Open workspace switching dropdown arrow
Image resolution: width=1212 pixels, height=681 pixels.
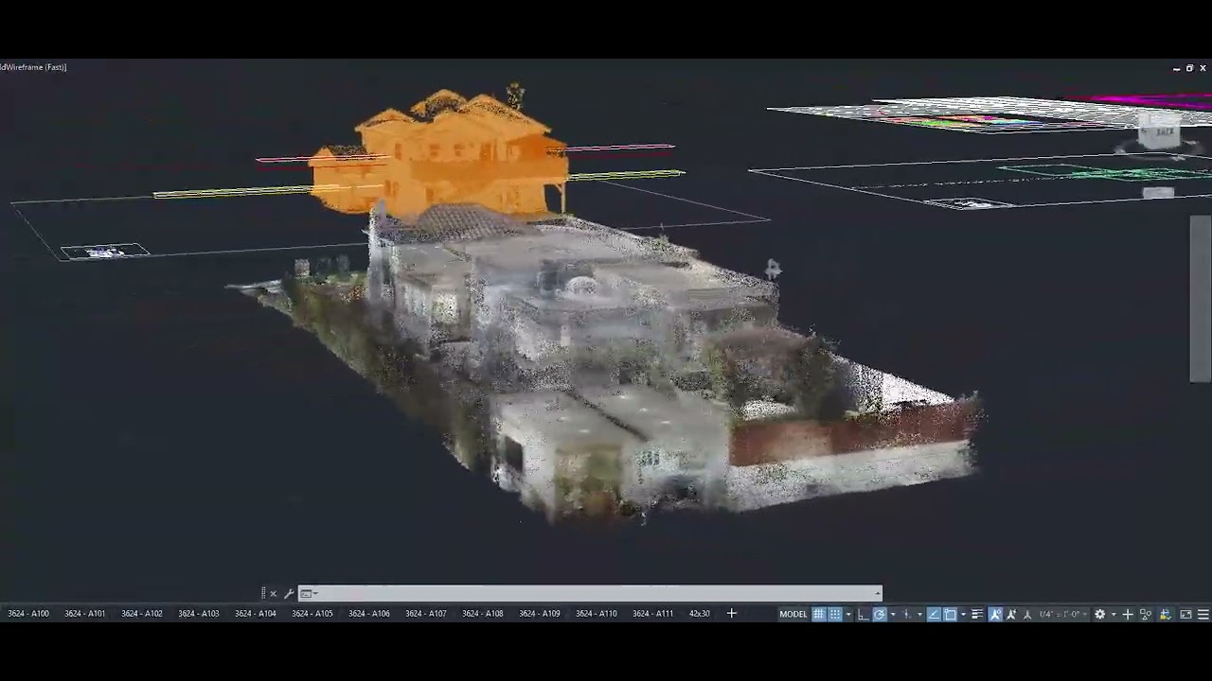coord(1114,614)
